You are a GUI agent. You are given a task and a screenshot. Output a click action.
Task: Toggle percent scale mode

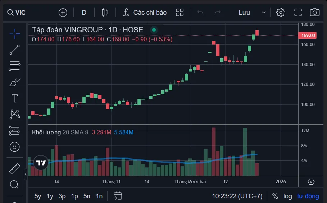click(x=275, y=196)
